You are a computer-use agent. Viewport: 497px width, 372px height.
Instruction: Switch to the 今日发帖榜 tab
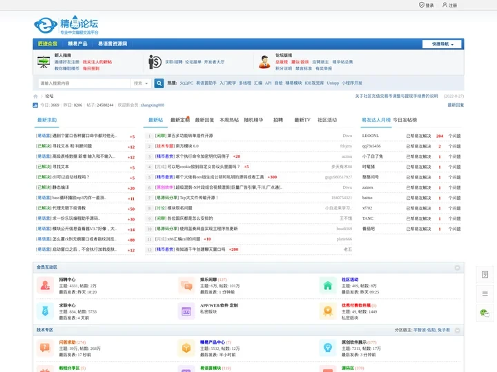click(405, 120)
